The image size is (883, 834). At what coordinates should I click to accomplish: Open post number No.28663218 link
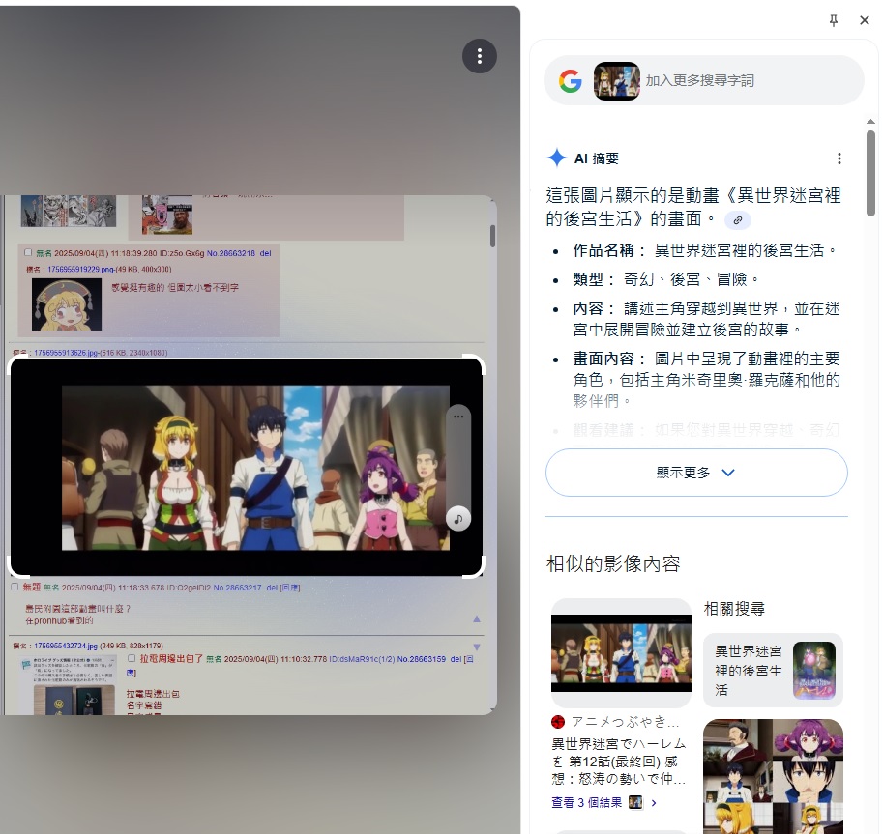click(230, 253)
